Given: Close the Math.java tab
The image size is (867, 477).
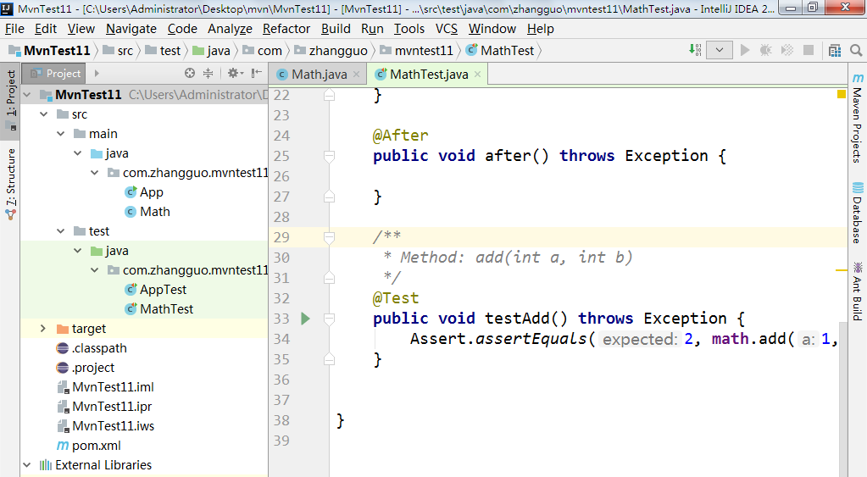Looking at the screenshot, I should click(x=356, y=74).
